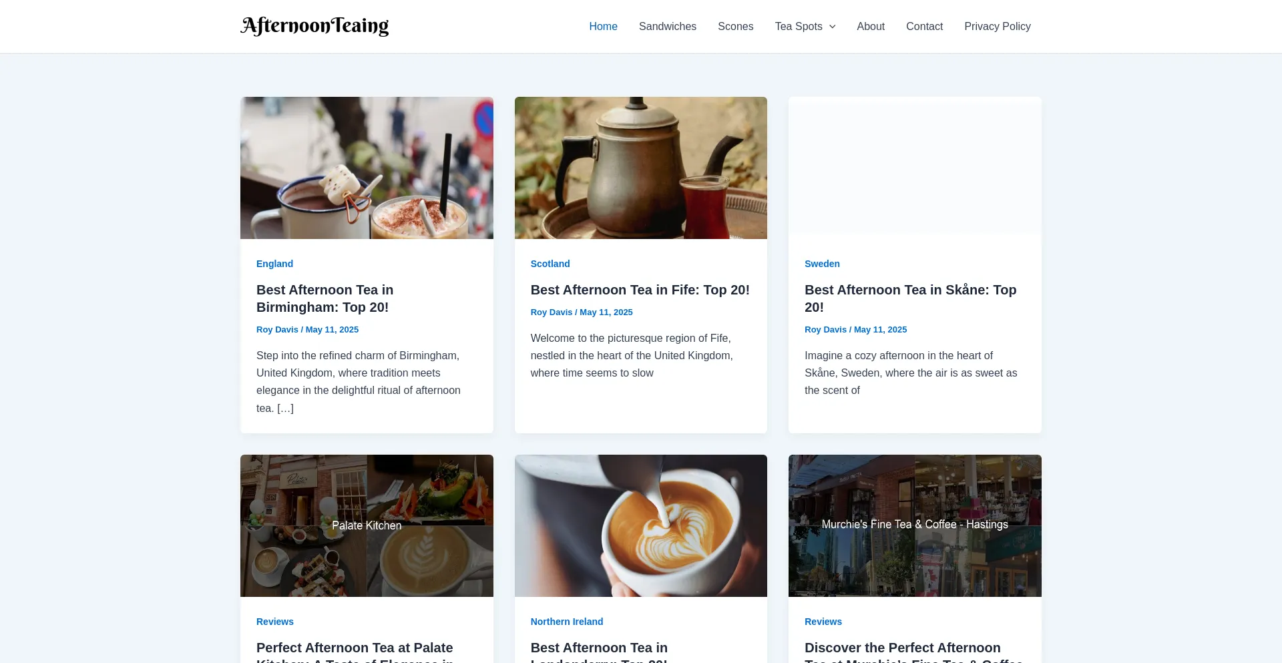Open Discover the Perfect Afternoon post title
1282x663 pixels.
[x=913, y=653]
